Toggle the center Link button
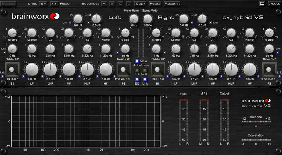This screenshot has height=155, width=282. (145, 79)
